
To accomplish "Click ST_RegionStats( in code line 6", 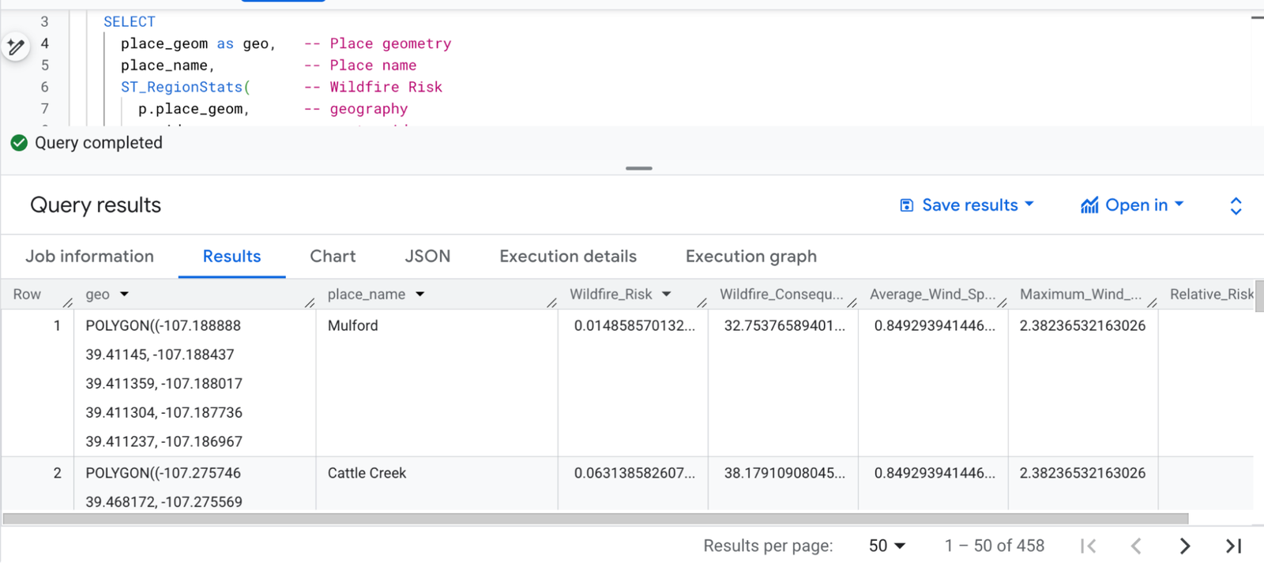I will click(186, 87).
